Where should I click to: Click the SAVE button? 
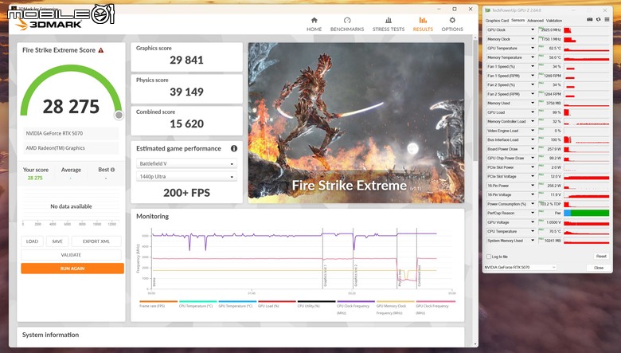57,241
